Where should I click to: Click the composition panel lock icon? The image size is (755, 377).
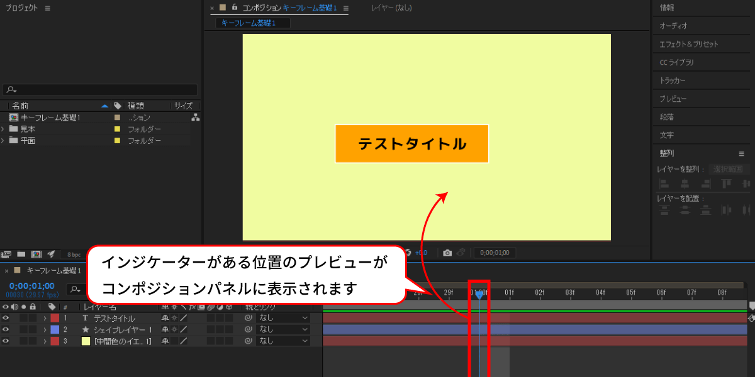coord(234,8)
